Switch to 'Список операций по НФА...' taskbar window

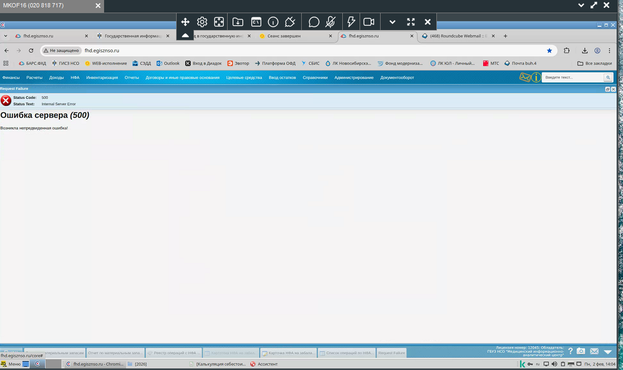tap(346, 353)
